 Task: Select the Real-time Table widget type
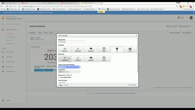tap(104, 59)
